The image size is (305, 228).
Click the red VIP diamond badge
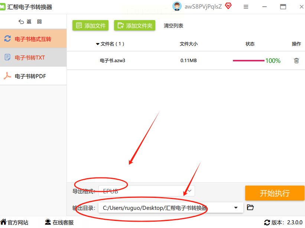tap(228, 6)
